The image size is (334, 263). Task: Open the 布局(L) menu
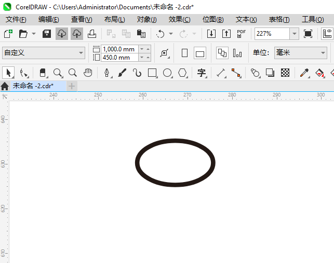tap(115, 20)
